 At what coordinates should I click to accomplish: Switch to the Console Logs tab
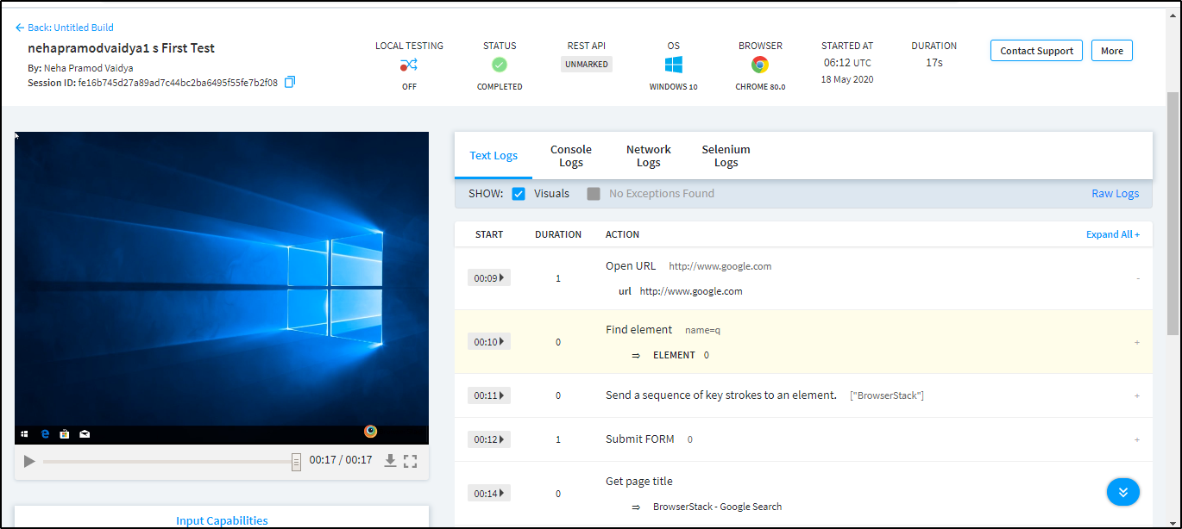(x=570, y=156)
